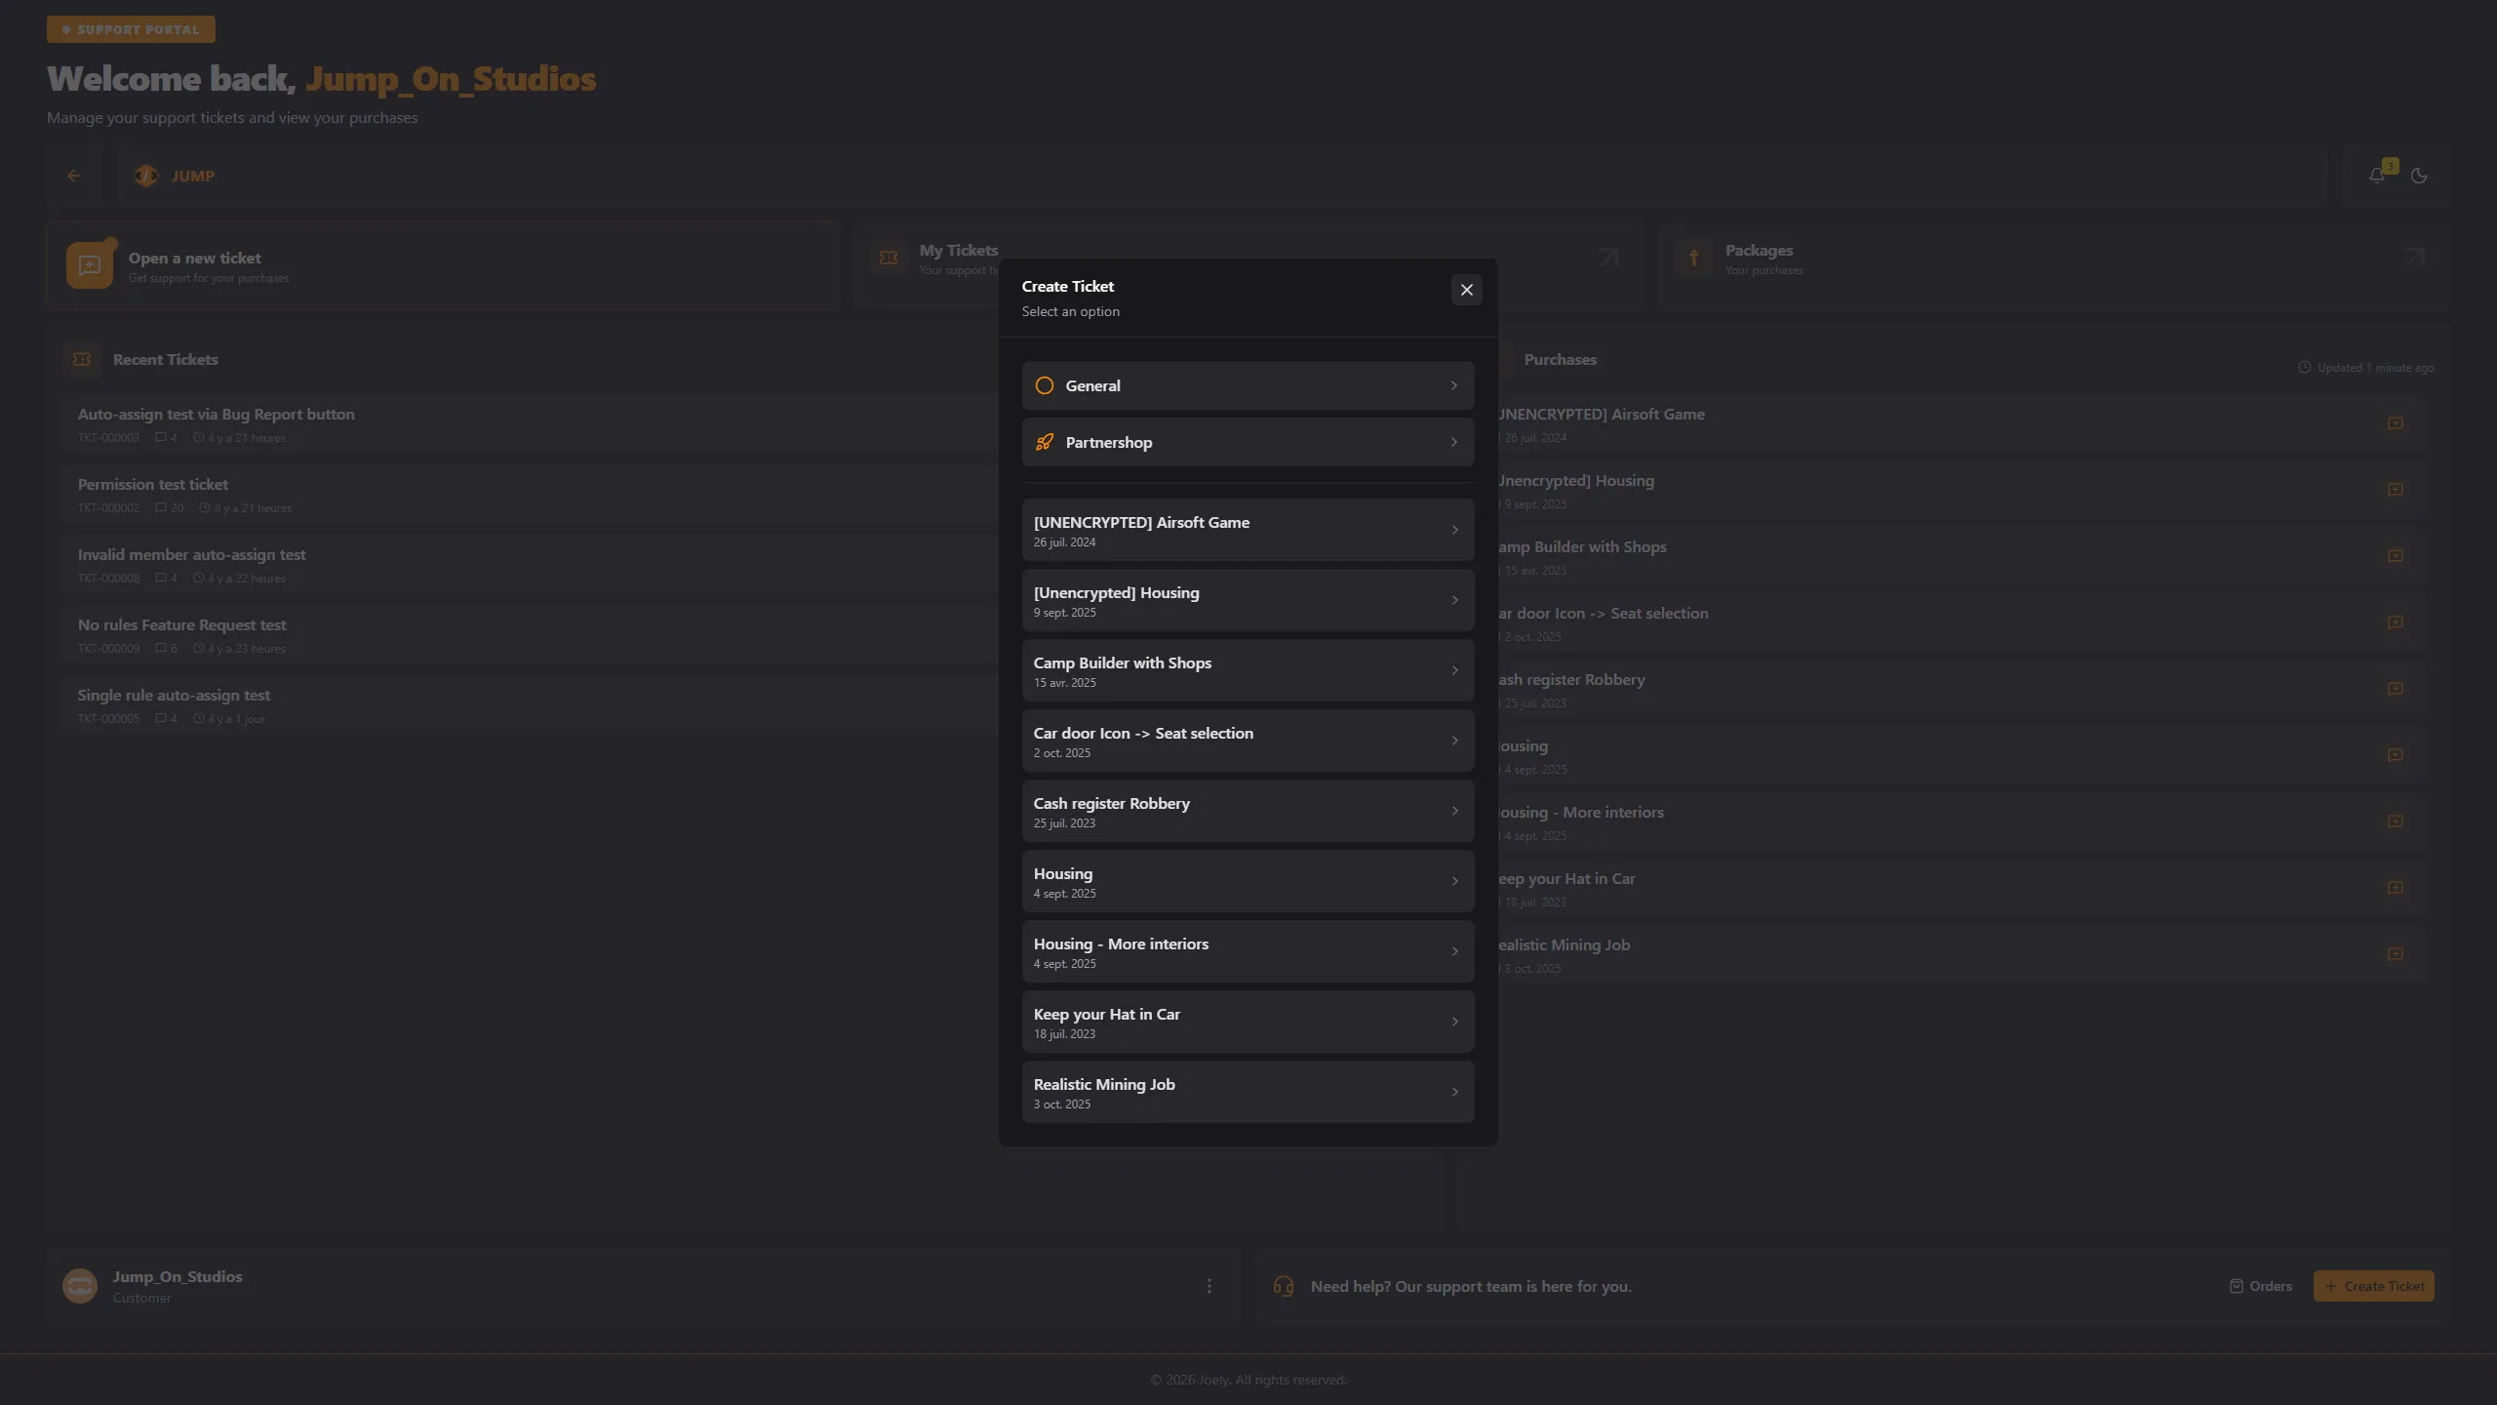Open the user options three-dot menu
The height and width of the screenshot is (1405, 2497).
click(1209, 1286)
